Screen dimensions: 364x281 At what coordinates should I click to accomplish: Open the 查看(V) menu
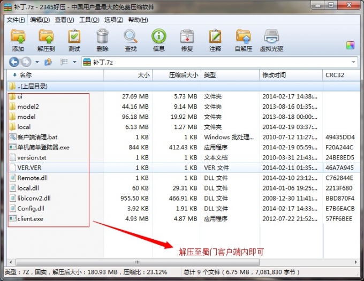(64, 20)
